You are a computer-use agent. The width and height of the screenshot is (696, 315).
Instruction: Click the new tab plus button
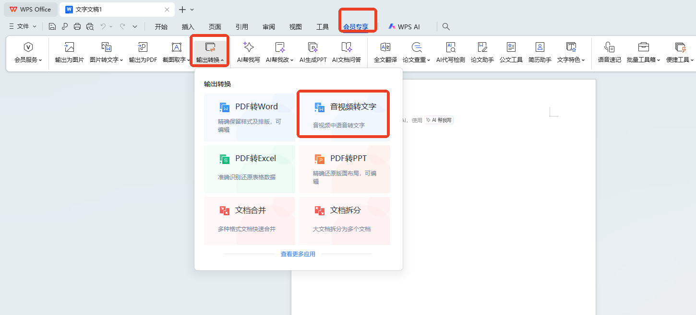coord(182,10)
